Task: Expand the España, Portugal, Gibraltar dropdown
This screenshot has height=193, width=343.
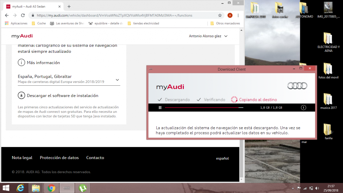Action: point(69,79)
